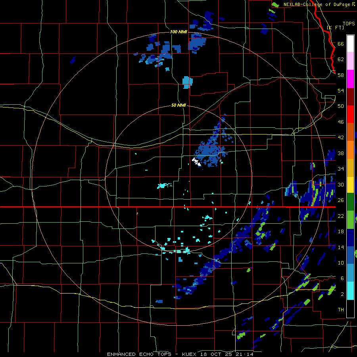Click the 14 scale value
This screenshot has height=357, width=357.
(341, 247)
